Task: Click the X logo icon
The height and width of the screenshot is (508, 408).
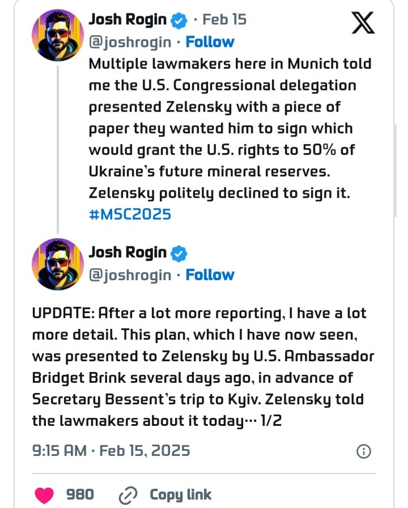Action: (363, 23)
